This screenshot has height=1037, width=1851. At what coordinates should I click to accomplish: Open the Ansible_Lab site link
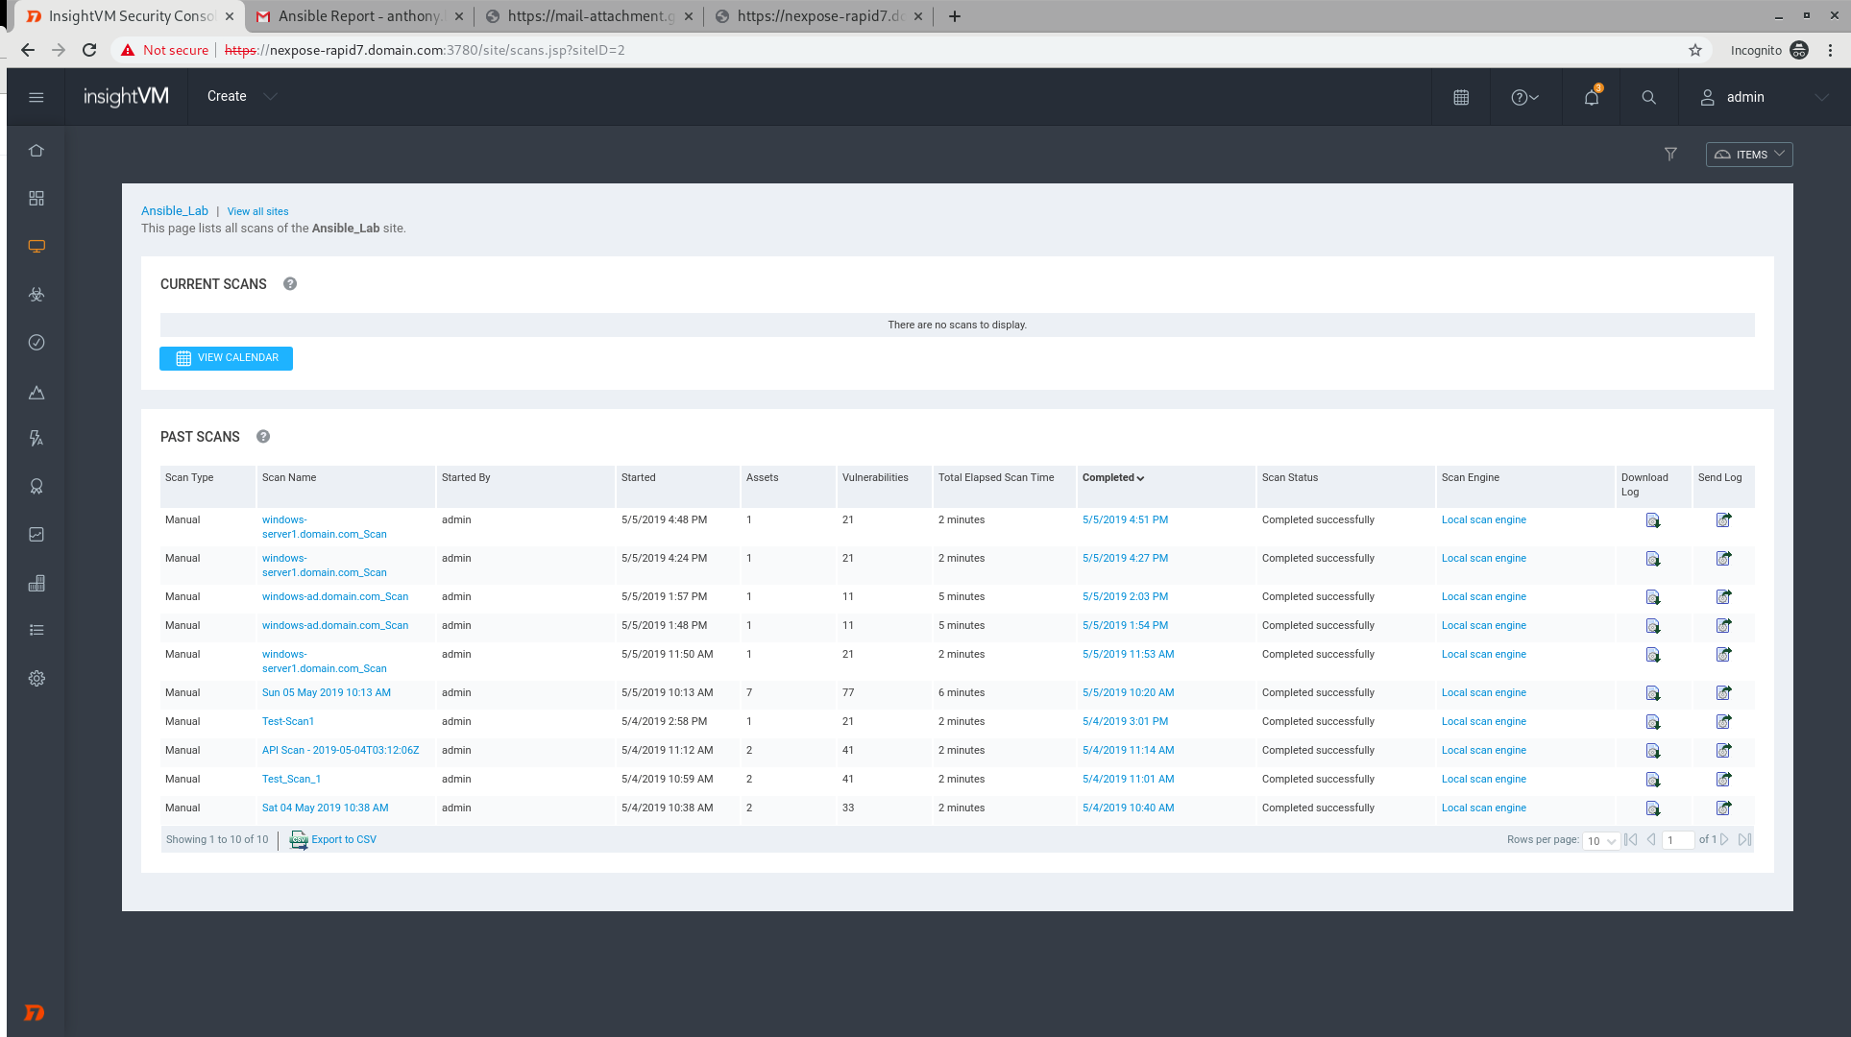pyautogui.click(x=175, y=211)
